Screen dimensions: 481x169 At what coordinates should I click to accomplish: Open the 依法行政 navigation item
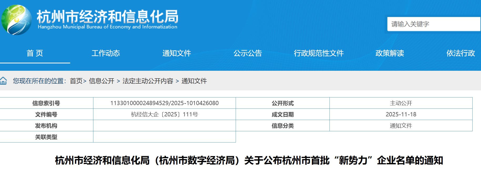pyautogui.click(x=460, y=53)
